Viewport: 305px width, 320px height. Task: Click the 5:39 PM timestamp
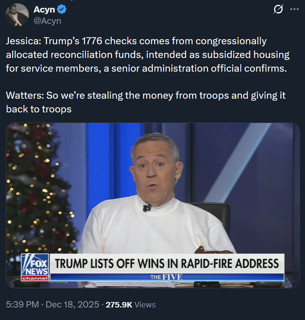(22, 304)
